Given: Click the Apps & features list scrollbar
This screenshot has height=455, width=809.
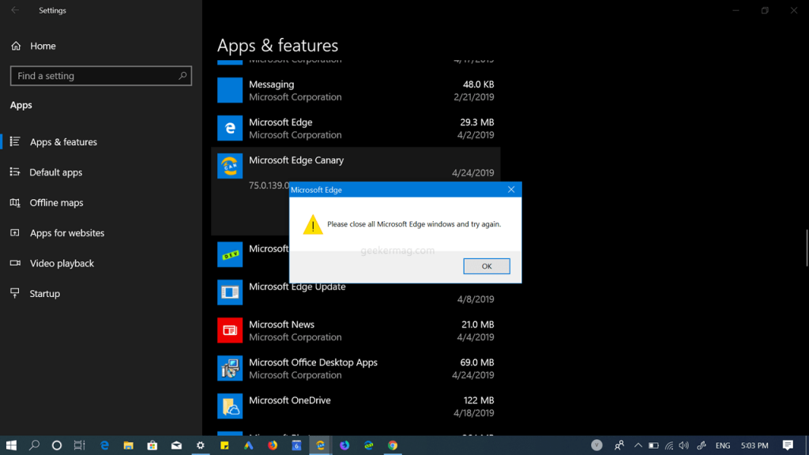Looking at the screenshot, I should click(807, 247).
